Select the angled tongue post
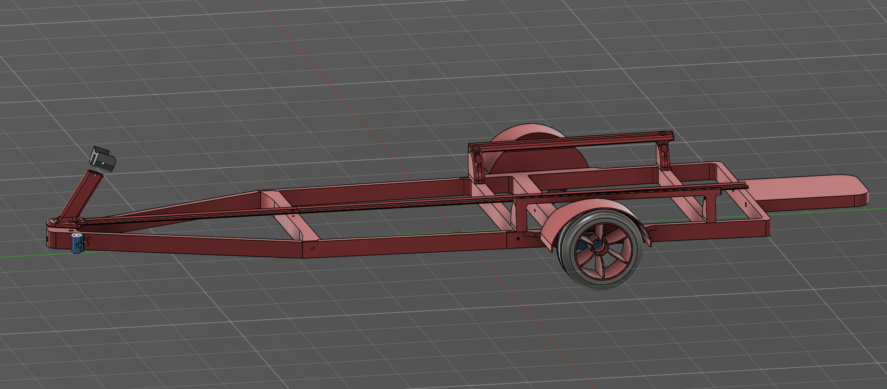This screenshot has height=389, width=887. pos(81,194)
